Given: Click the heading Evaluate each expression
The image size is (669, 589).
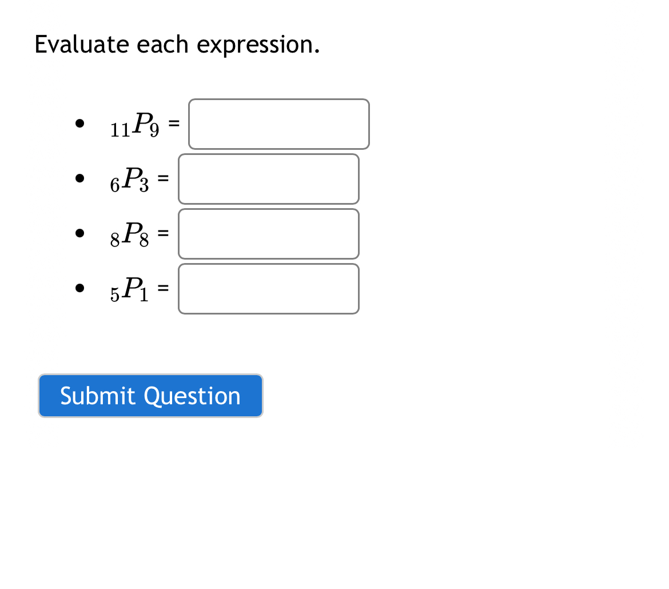Looking at the screenshot, I should tap(178, 44).
